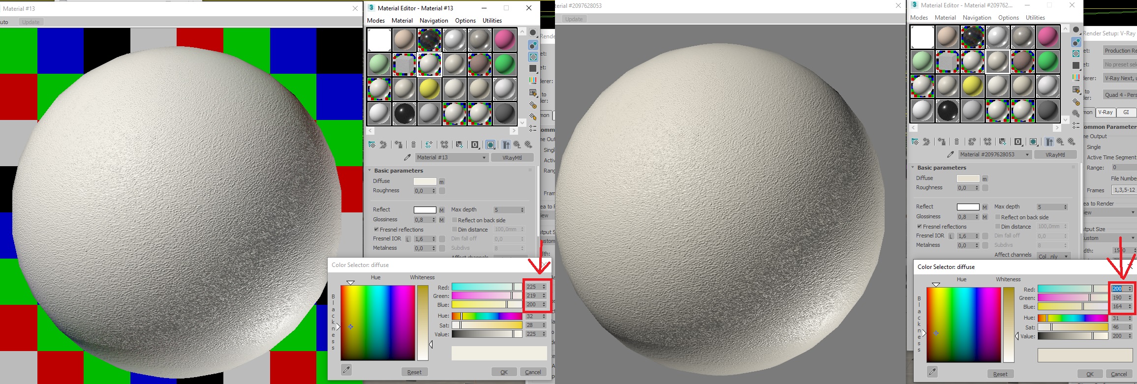Toggle checkered Background icon in left editor sidebar
1137x384 pixels.
tap(533, 57)
